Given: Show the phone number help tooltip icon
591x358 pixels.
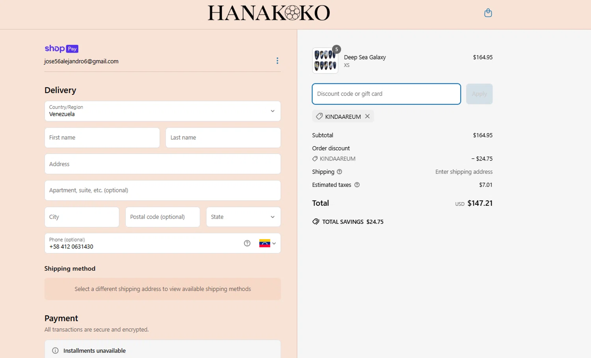Looking at the screenshot, I should [247, 243].
